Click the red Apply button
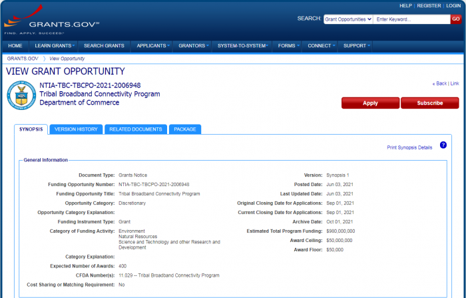466x298 pixels. click(x=370, y=103)
